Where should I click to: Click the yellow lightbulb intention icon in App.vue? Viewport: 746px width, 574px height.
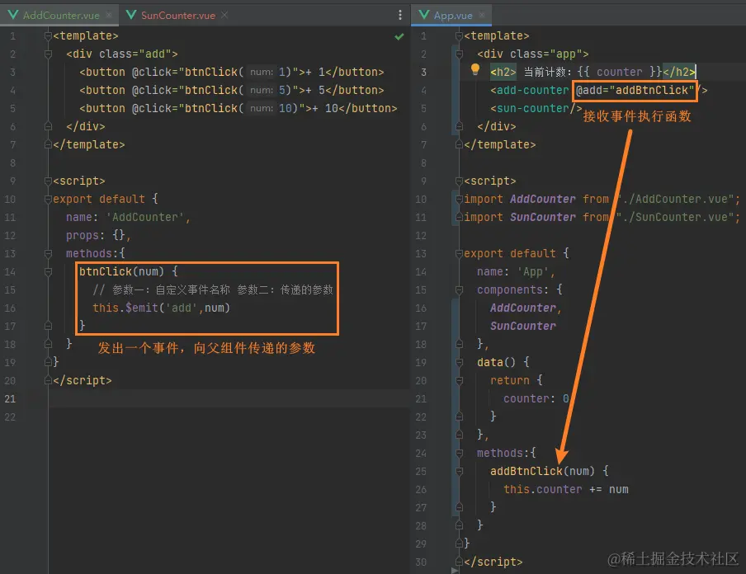pos(475,70)
